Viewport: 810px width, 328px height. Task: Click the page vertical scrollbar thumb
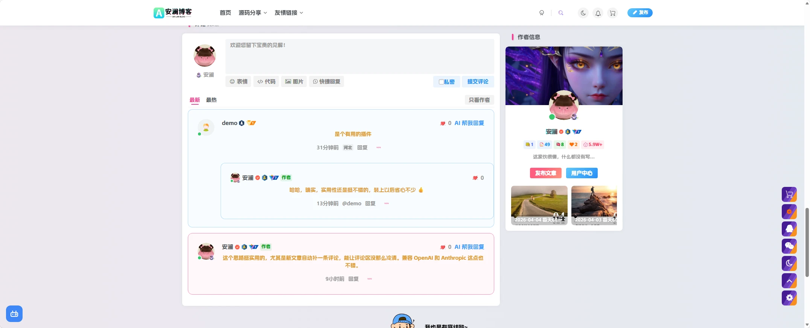pyautogui.click(x=807, y=242)
